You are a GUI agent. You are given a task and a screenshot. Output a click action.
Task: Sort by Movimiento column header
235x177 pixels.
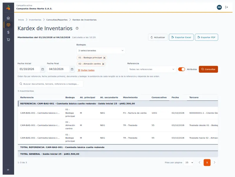coord(130,98)
